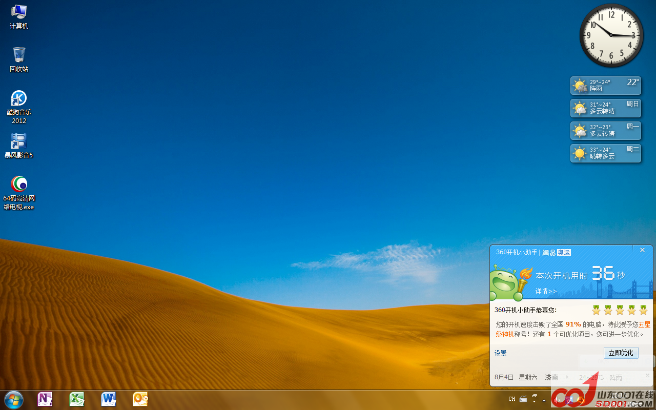The height and width of the screenshot is (410, 656).
Task: Launch Outlook from the taskbar
Action: point(140,399)
